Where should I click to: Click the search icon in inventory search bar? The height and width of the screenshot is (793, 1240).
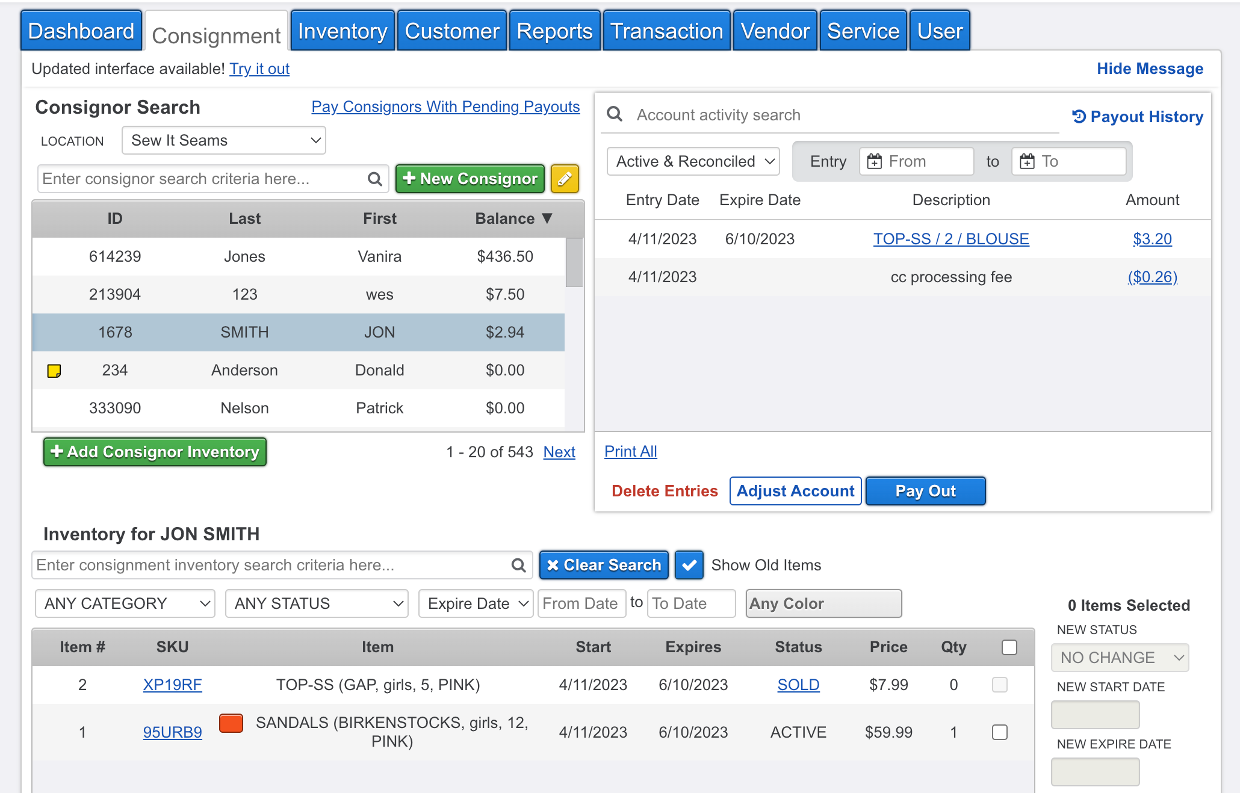(518, 565)
